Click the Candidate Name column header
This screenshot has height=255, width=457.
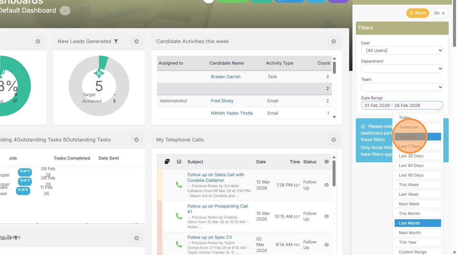tap(227, 63)
